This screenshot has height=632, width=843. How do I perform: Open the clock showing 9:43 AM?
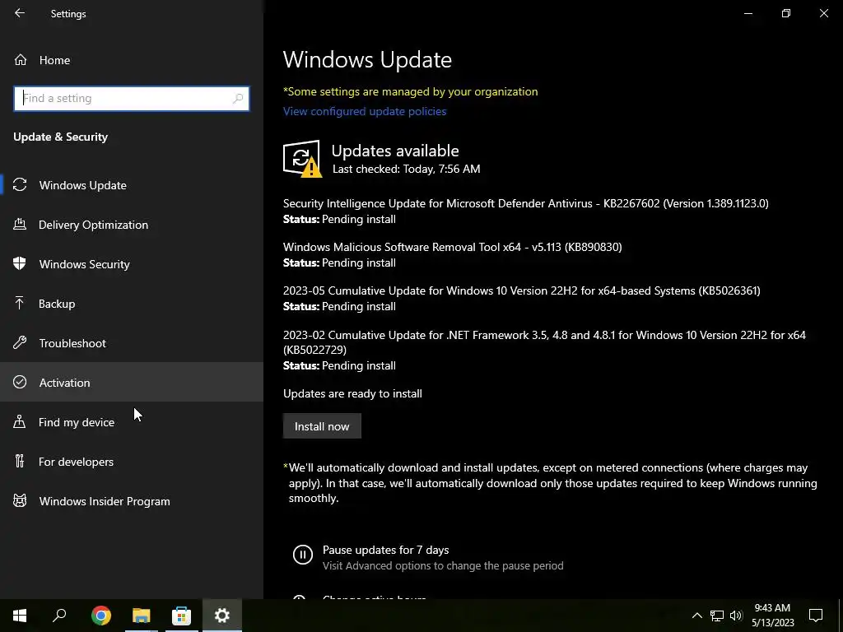click(x=772, y=616)
